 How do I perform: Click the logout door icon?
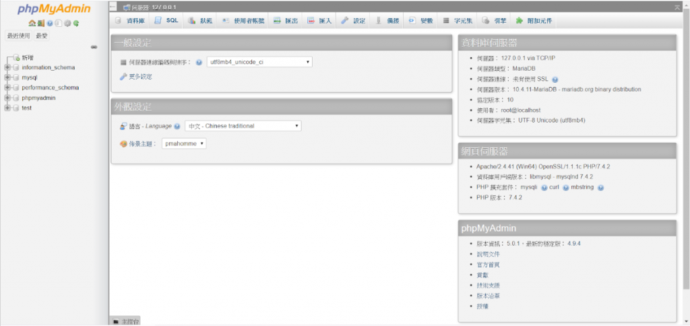point(40,24)
